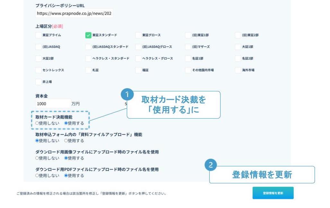Choose 使用しない for image file name option
The height and width of the screenshot is (208, 330).
pyautogui.click(x=37, y=158)
